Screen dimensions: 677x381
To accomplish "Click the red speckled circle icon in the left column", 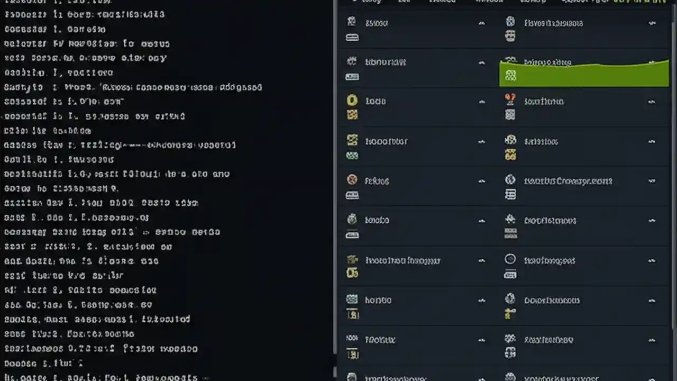I will point(352,180).
